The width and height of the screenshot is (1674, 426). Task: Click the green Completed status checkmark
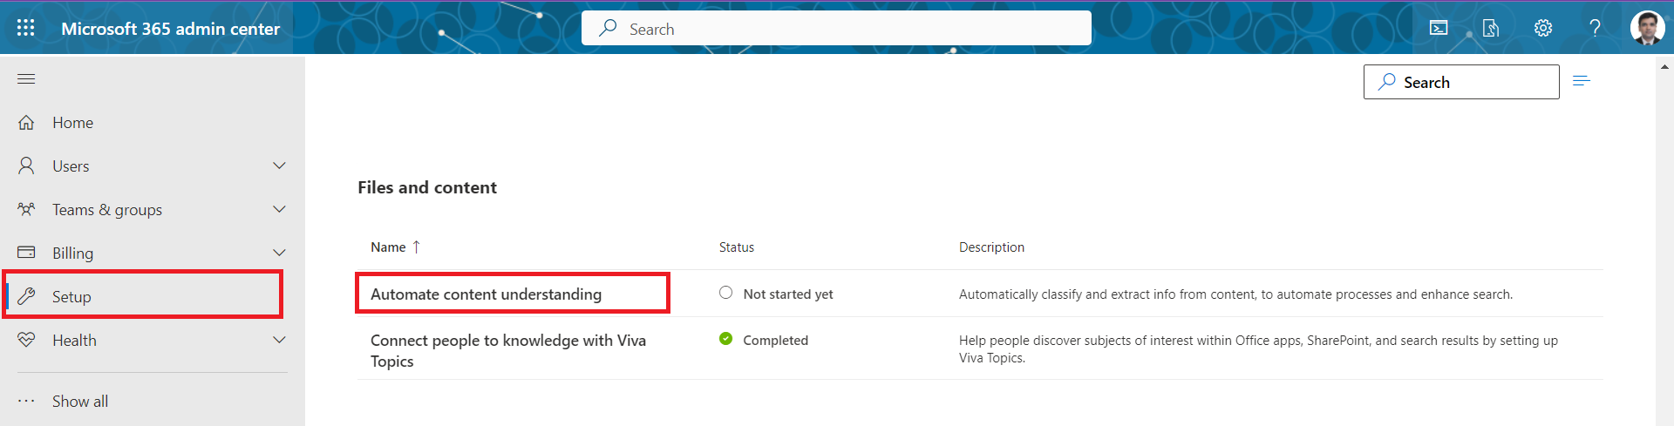tap(725, 339)
